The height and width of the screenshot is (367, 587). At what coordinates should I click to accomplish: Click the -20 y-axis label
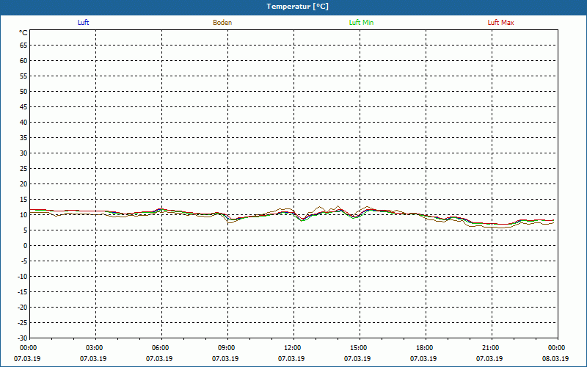(23, 307)
